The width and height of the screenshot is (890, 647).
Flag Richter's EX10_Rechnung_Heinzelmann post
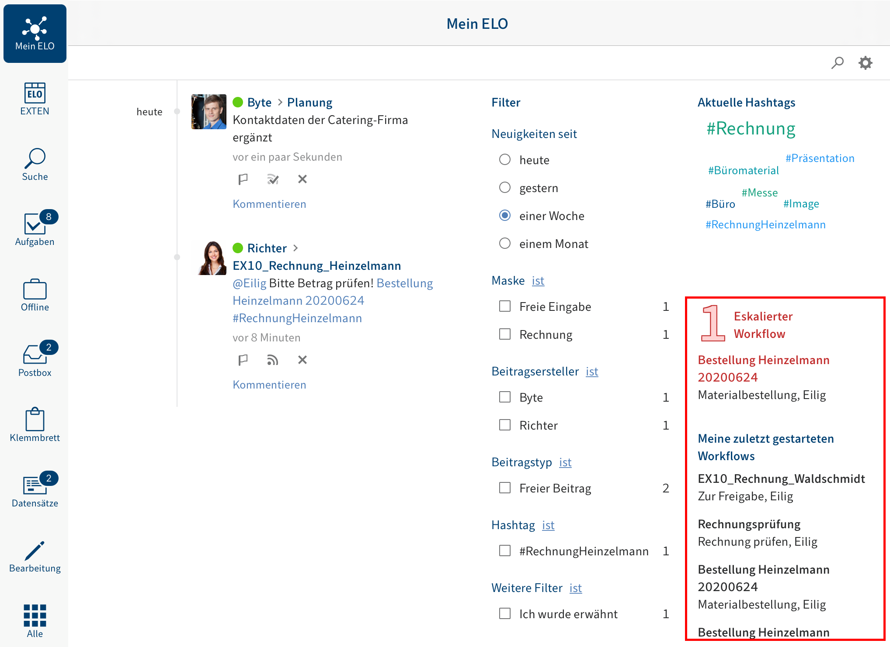pyautogui.click(x=243, y=360)
